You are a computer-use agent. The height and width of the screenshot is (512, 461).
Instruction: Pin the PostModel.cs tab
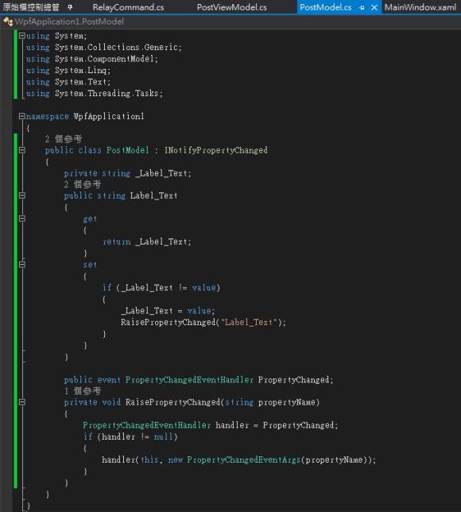pos(362,7)
